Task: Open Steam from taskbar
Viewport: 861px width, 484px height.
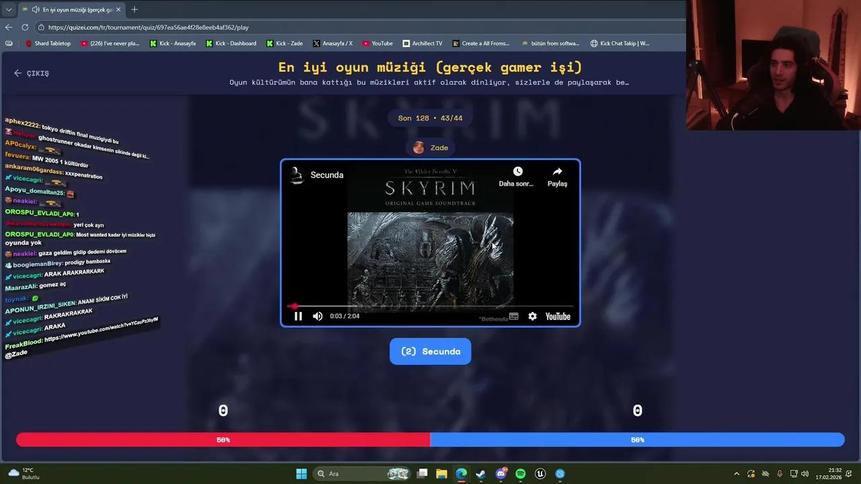Action: pyautogui.click(x=481, y=474)
